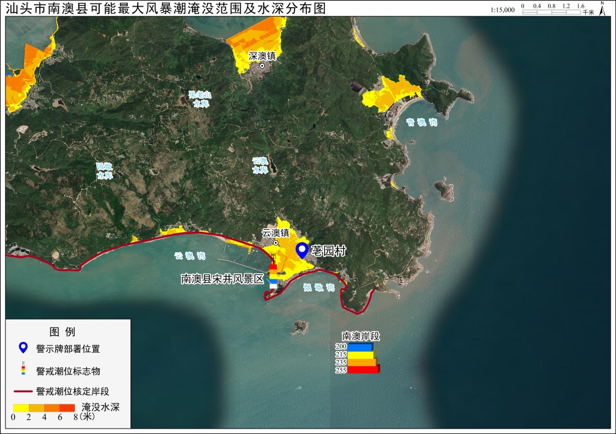Click the 青澳湾 bay label
The width and height of the screenshot is (616, 434).
422,122
